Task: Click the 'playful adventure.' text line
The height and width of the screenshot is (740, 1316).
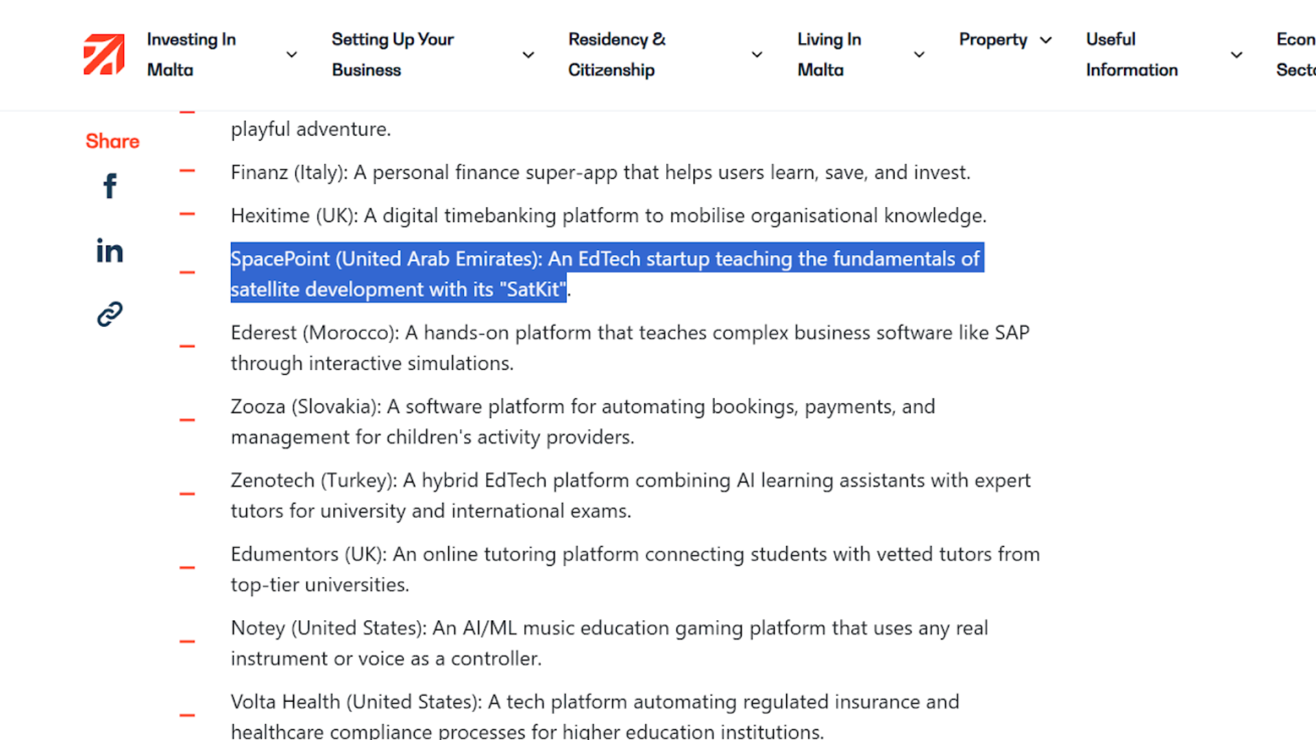Action: click(x=310, y=129)
